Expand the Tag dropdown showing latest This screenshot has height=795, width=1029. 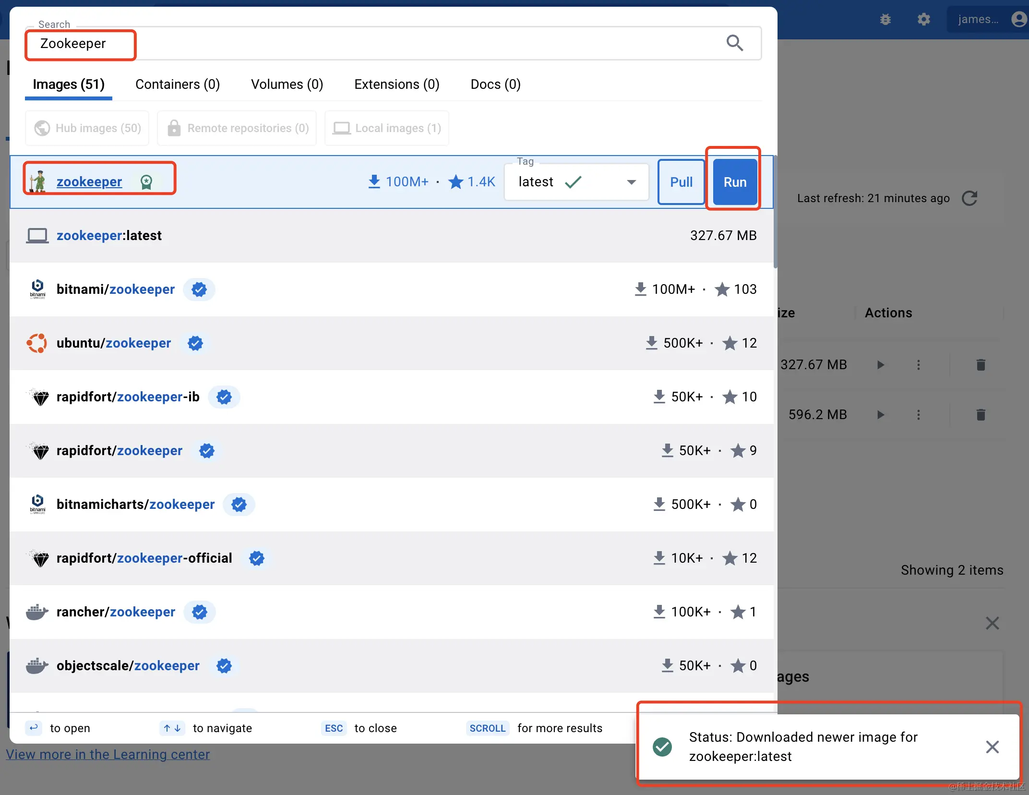point(631,182)
